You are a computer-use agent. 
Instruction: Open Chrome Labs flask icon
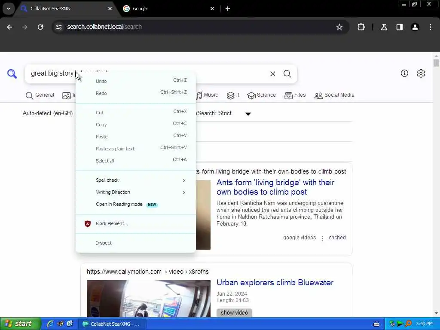384,27
